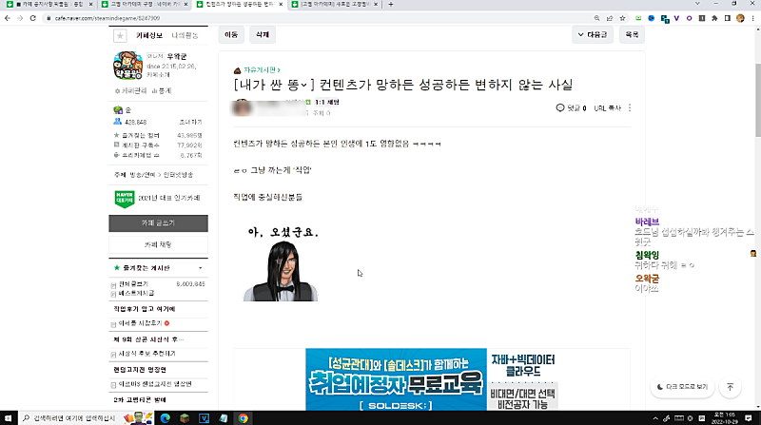Open the 시상식 후보 추천하기 board
The height and width of the screenshot is (425, 761).
(147, 354)
